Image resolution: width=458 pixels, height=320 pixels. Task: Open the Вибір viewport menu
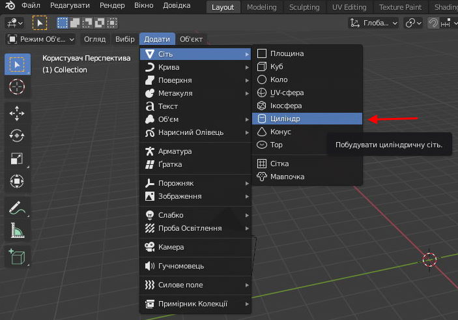(x=124, y=39)
